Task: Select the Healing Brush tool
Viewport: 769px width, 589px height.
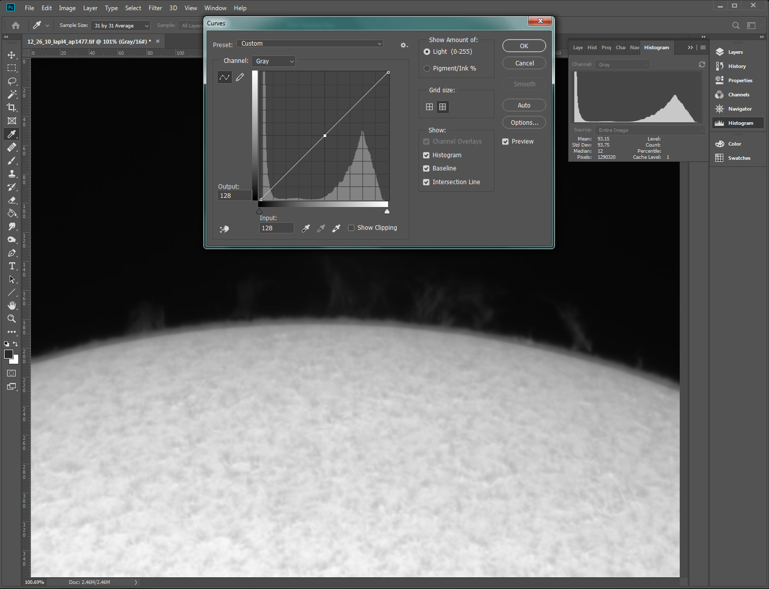Action: 12,147
